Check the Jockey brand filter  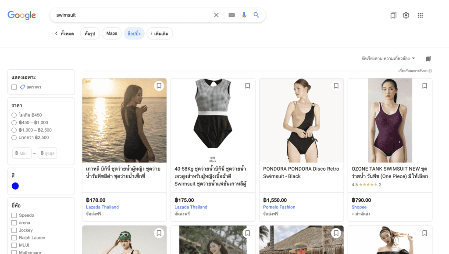[14, 230]
